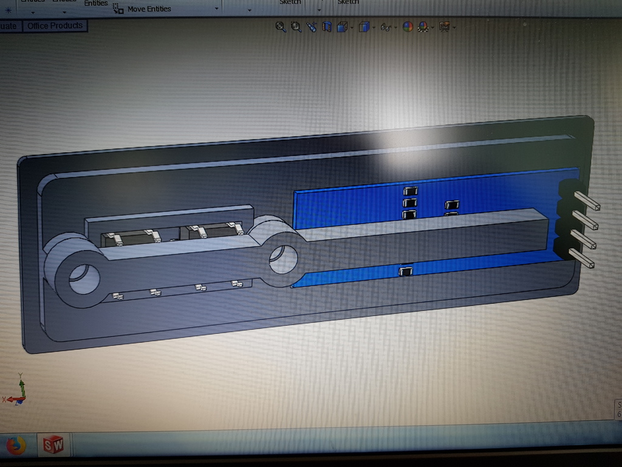
Task: Click the Edit Appearance colored sphere icon
Action: (407, 27)
